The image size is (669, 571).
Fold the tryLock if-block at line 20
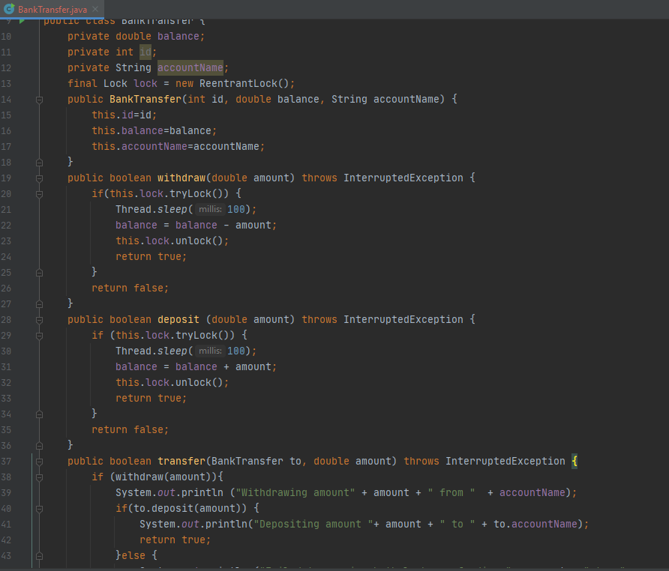(x=40, y=193)
